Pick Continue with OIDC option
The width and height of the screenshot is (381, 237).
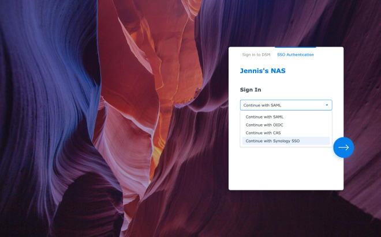264,125
